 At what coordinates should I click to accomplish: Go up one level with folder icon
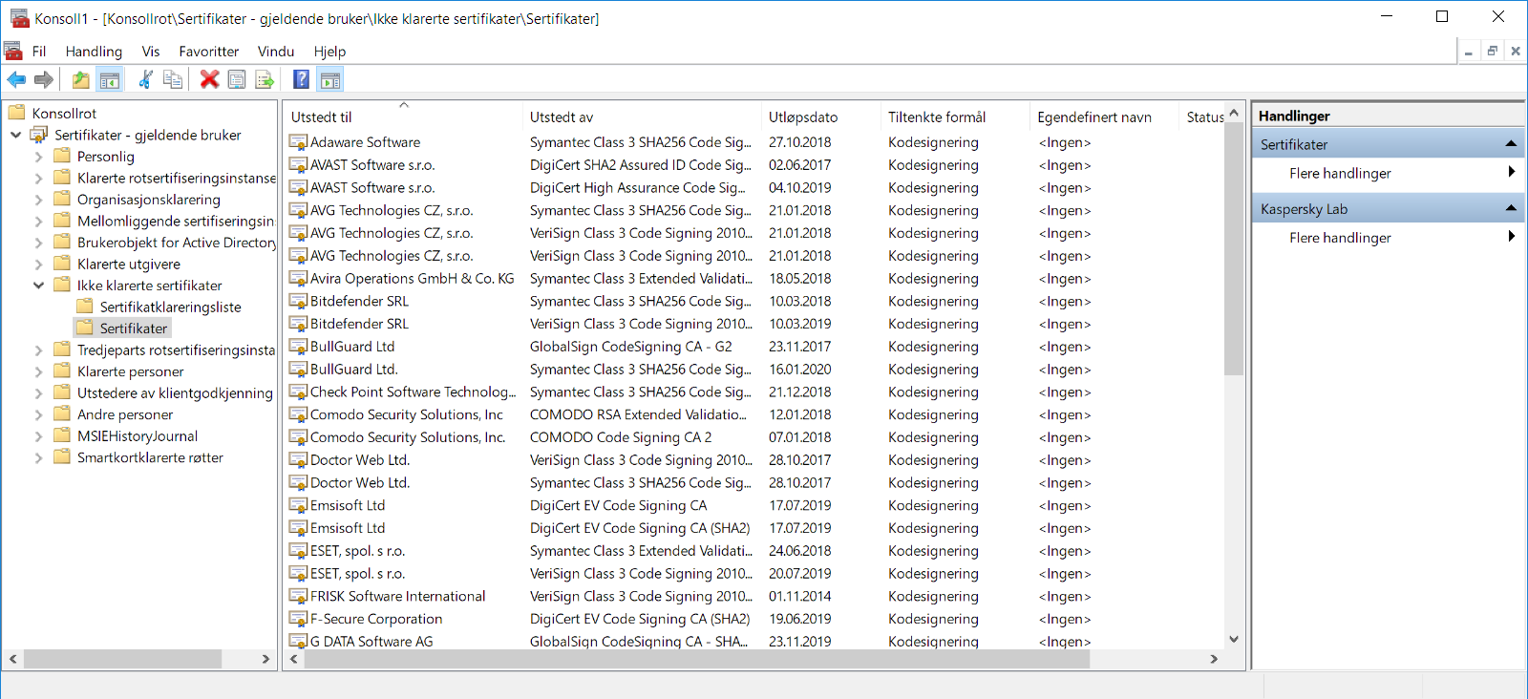pyautogui.click(x=81, y=80)
